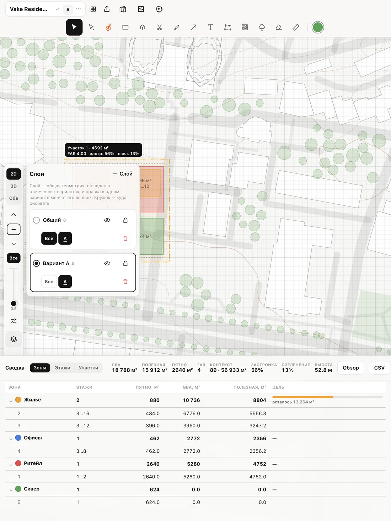This screenshot has height=521, width=391.
Task: Activate the scissors cut tool
Action: coord(160,27)
